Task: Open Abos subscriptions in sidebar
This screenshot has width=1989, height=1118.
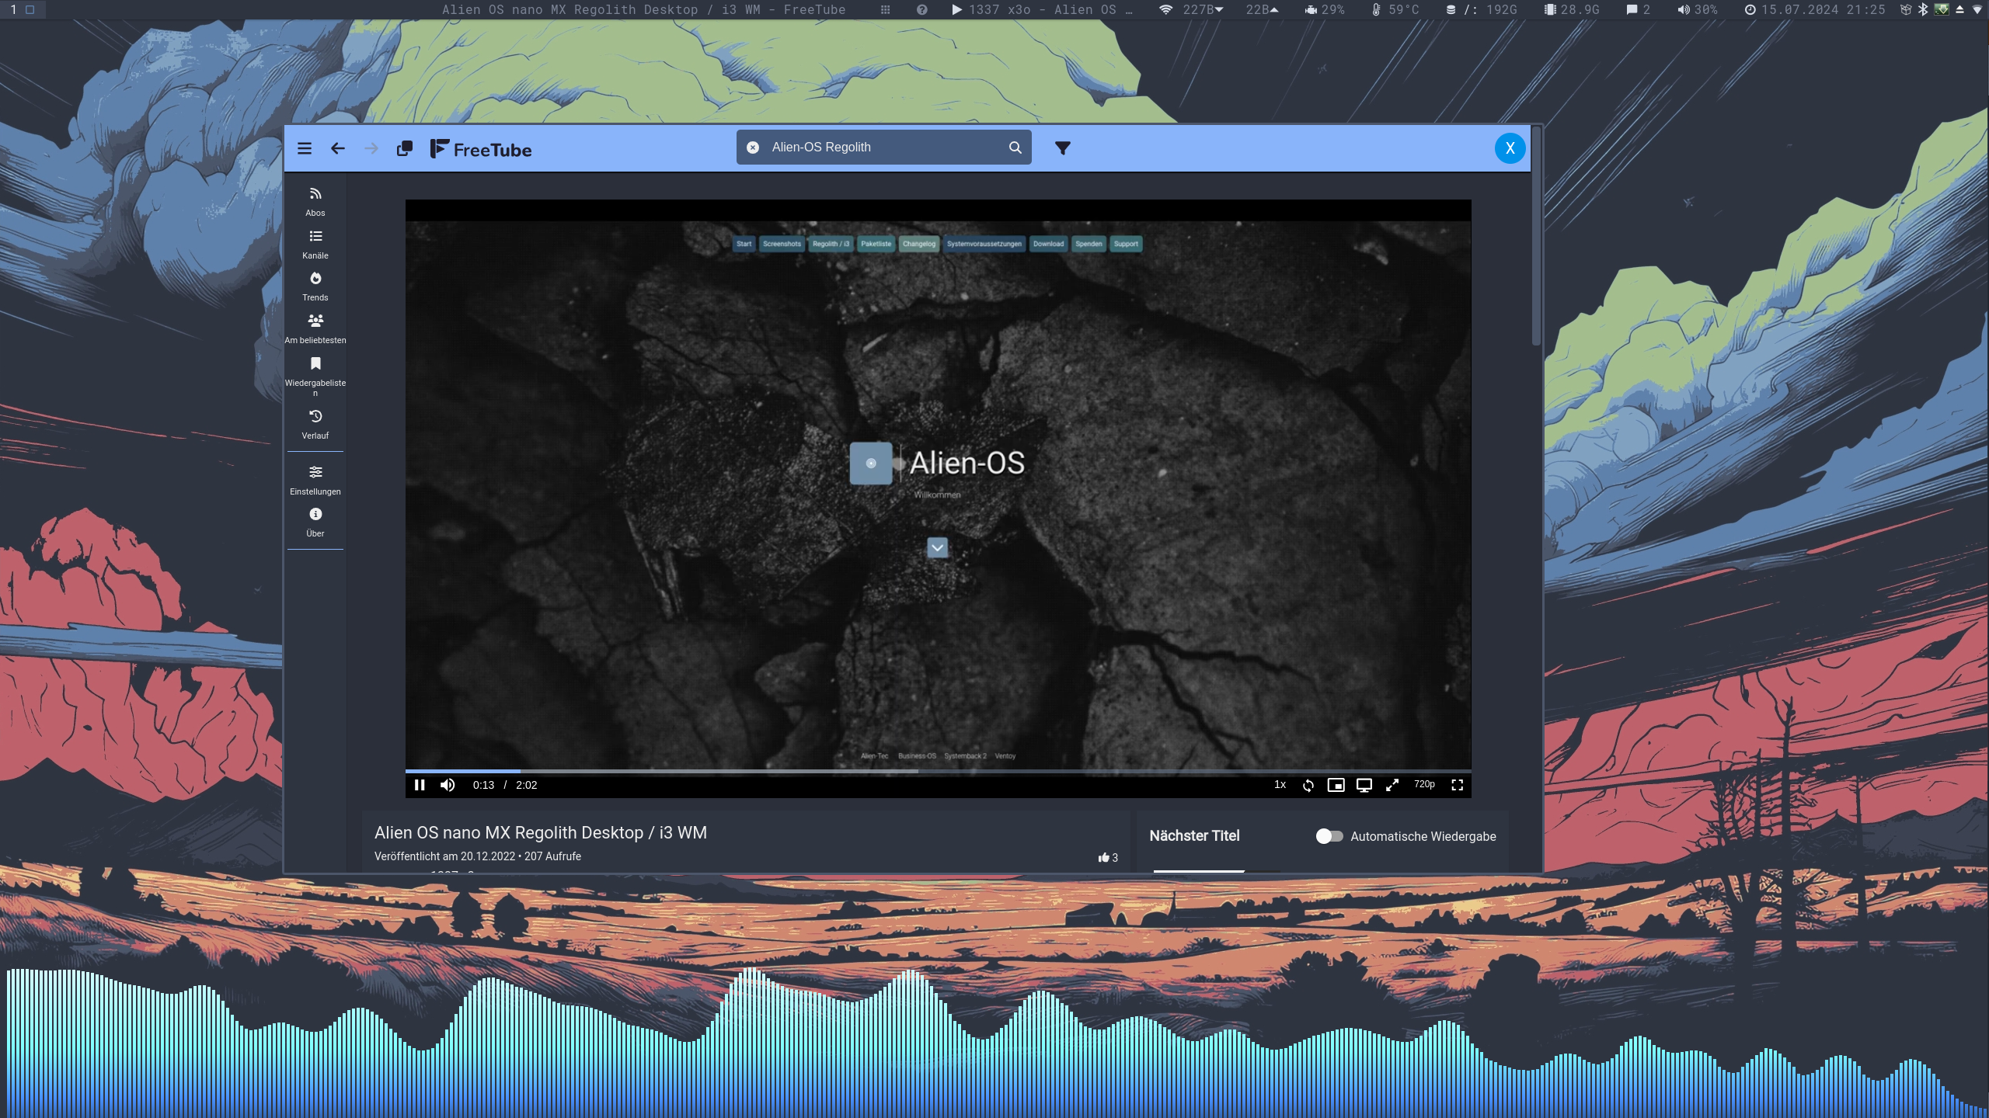Action: [x=315, y=202]
